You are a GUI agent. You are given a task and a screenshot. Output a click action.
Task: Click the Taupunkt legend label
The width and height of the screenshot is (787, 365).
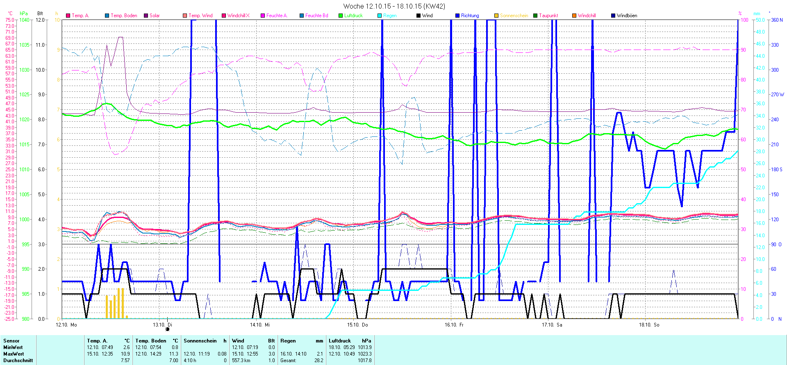(548, 16)
